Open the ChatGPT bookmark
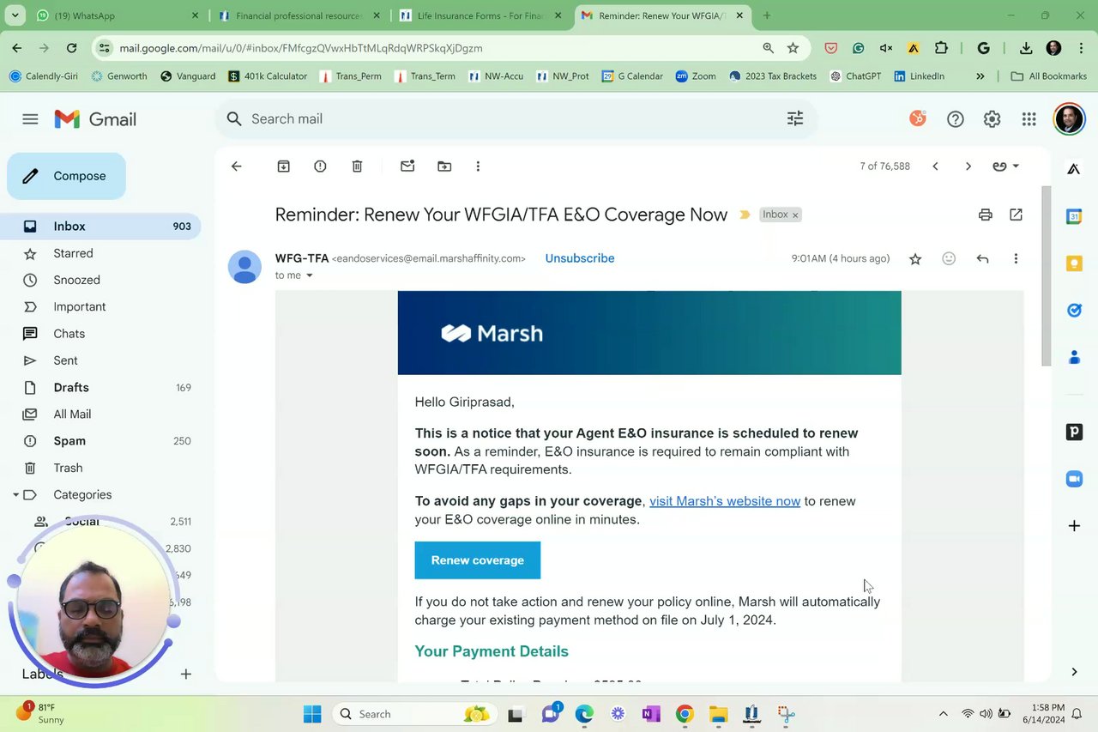 pyautogui.click(x=855, y=76)
